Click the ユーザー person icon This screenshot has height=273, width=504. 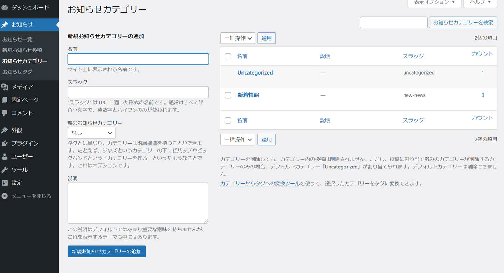tap(5, 156)
